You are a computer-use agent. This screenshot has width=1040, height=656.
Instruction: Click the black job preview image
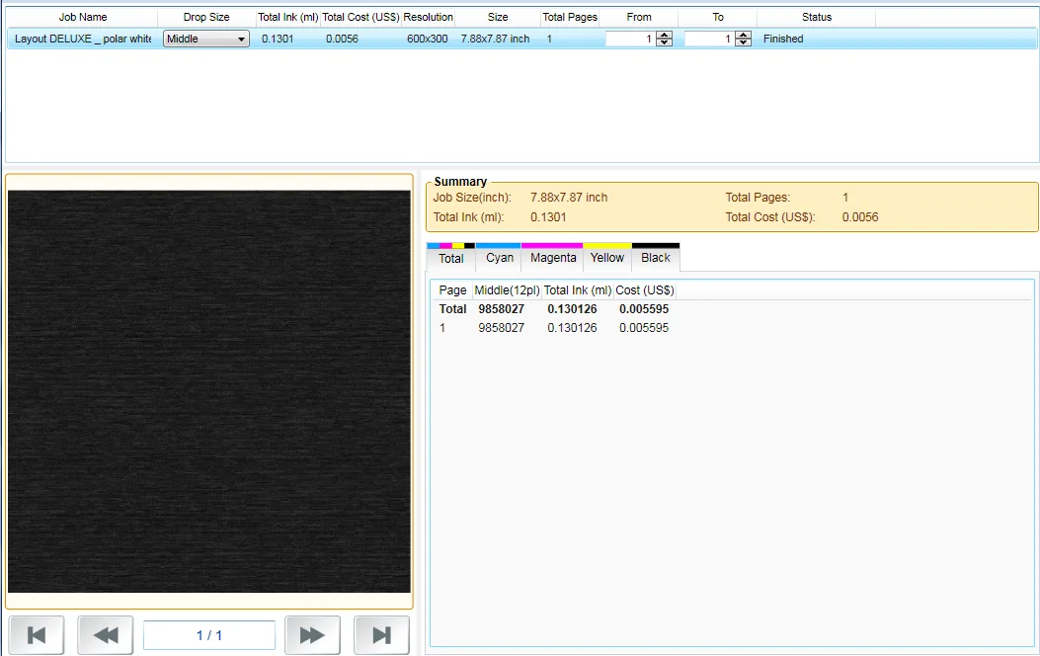click(x=209, y=391)
